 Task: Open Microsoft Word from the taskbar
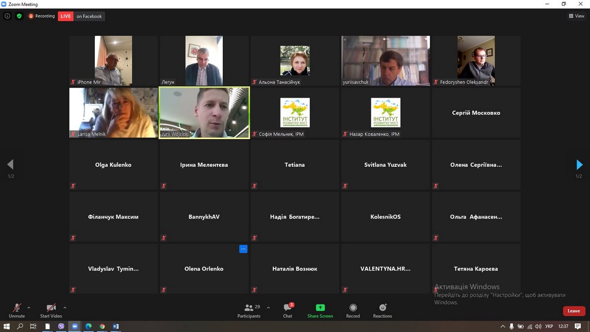[116, 326]
